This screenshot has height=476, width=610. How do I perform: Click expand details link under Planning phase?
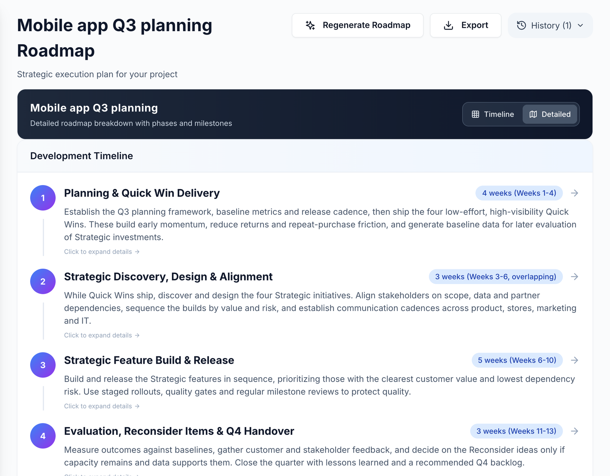(x=102, y=252)
